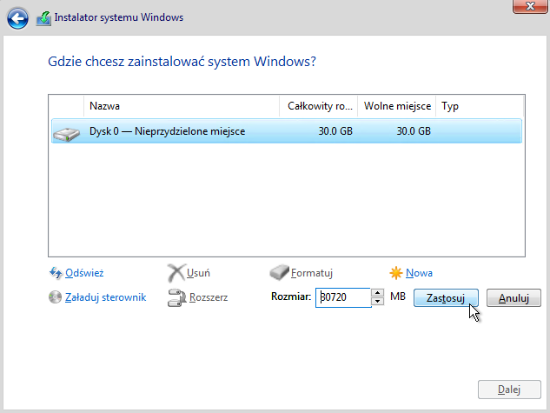The width and height of the screenshot is (550, 413).
Task: Click the total size value 30.0 GB
Action: pyautogui.click(x=335, y=131)
